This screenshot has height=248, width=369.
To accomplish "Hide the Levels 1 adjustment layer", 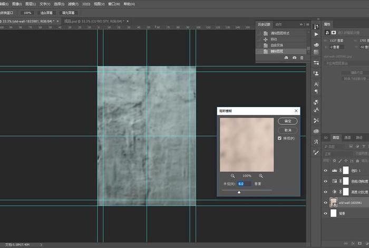I will 326,170.
